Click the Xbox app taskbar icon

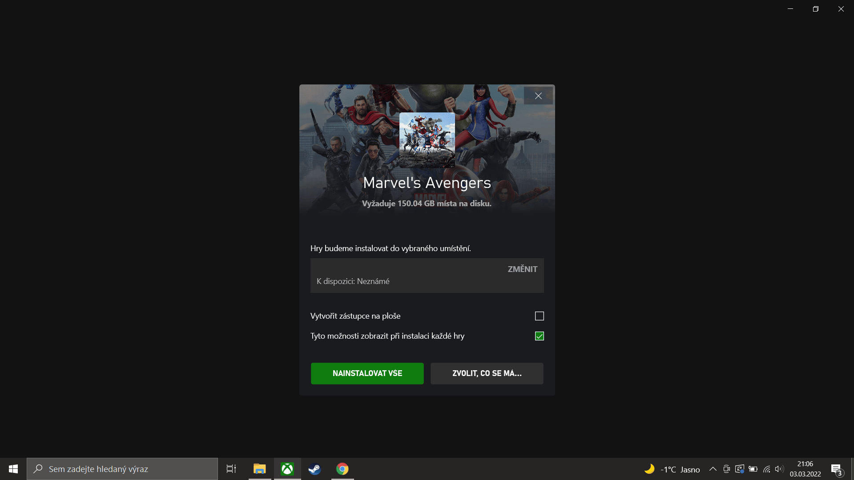(287, 469)
